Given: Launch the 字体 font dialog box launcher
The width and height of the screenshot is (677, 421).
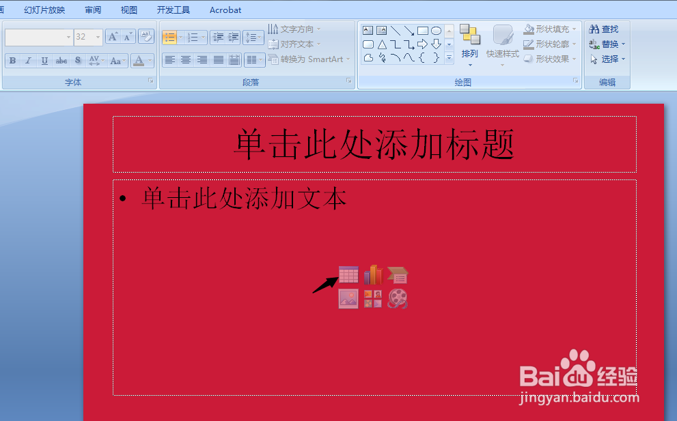Looking at the screenshot, I should [x=151, y=81].
